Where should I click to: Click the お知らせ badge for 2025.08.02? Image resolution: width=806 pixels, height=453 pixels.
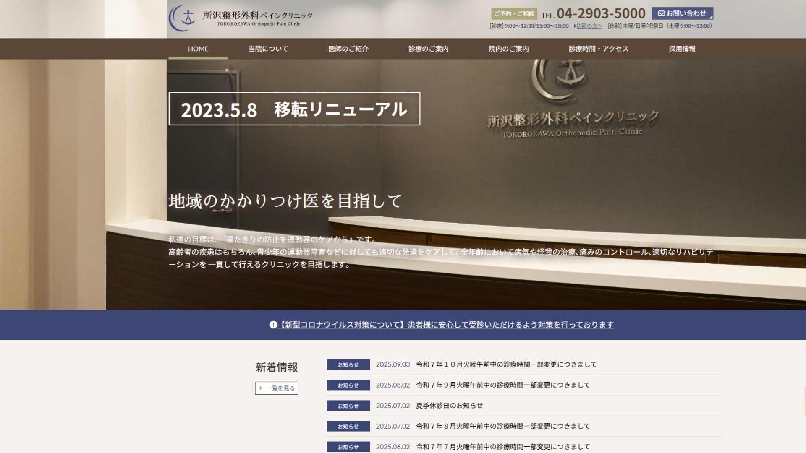[348, 385]
